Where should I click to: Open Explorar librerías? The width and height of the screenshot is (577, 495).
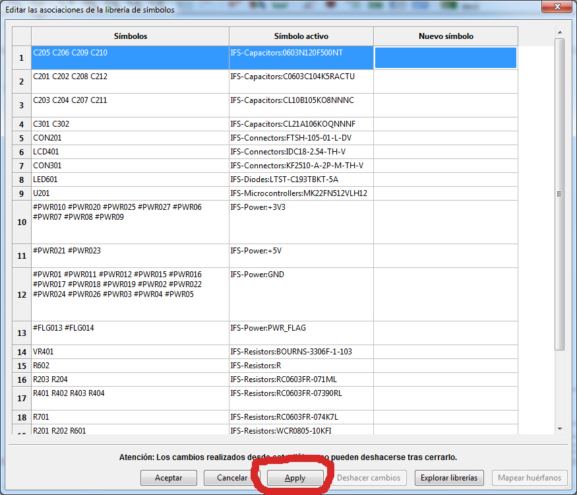pos(449,478)
